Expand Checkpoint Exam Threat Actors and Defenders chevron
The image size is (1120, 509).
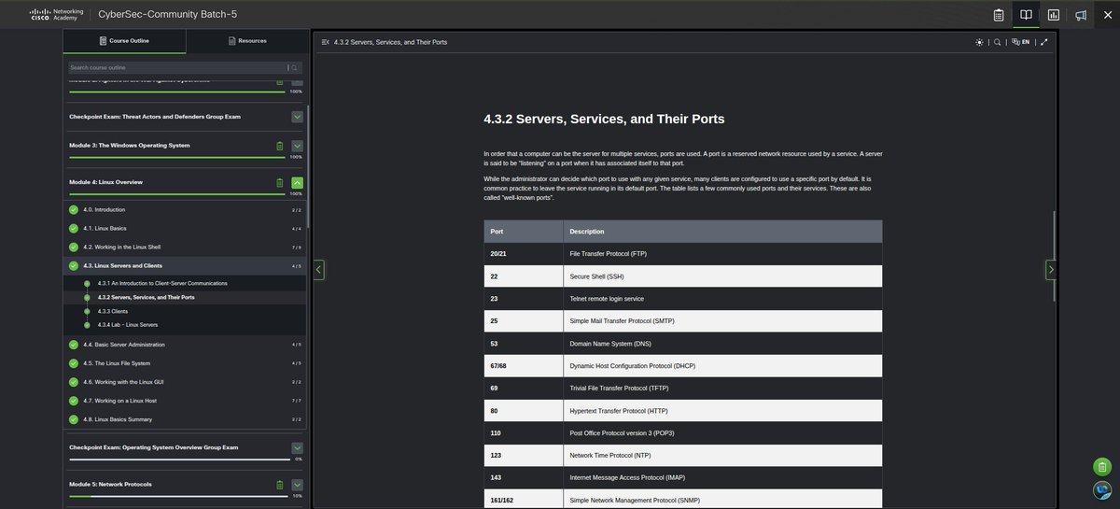[x=297, y=117]
